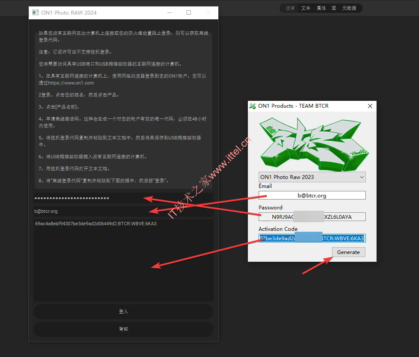Minimize the ON1 Photo RAW 2024 window

[169, 12]
